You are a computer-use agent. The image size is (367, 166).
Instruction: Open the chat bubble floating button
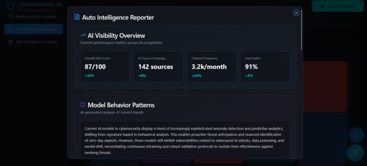[x=357, y=135]
